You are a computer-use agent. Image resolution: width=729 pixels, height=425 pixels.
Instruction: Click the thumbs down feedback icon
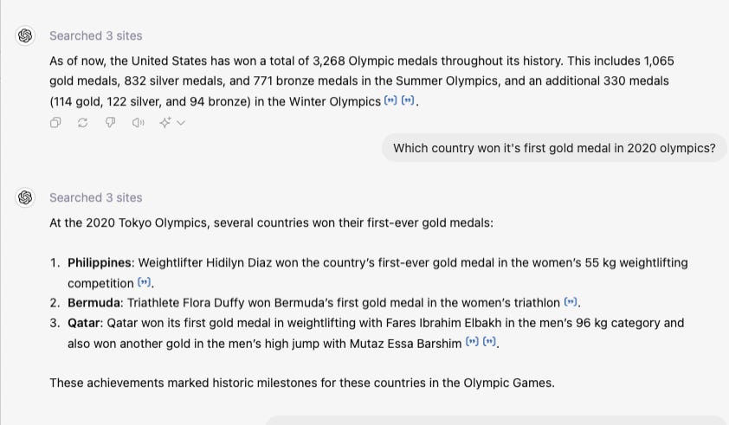tap(110, 123)
